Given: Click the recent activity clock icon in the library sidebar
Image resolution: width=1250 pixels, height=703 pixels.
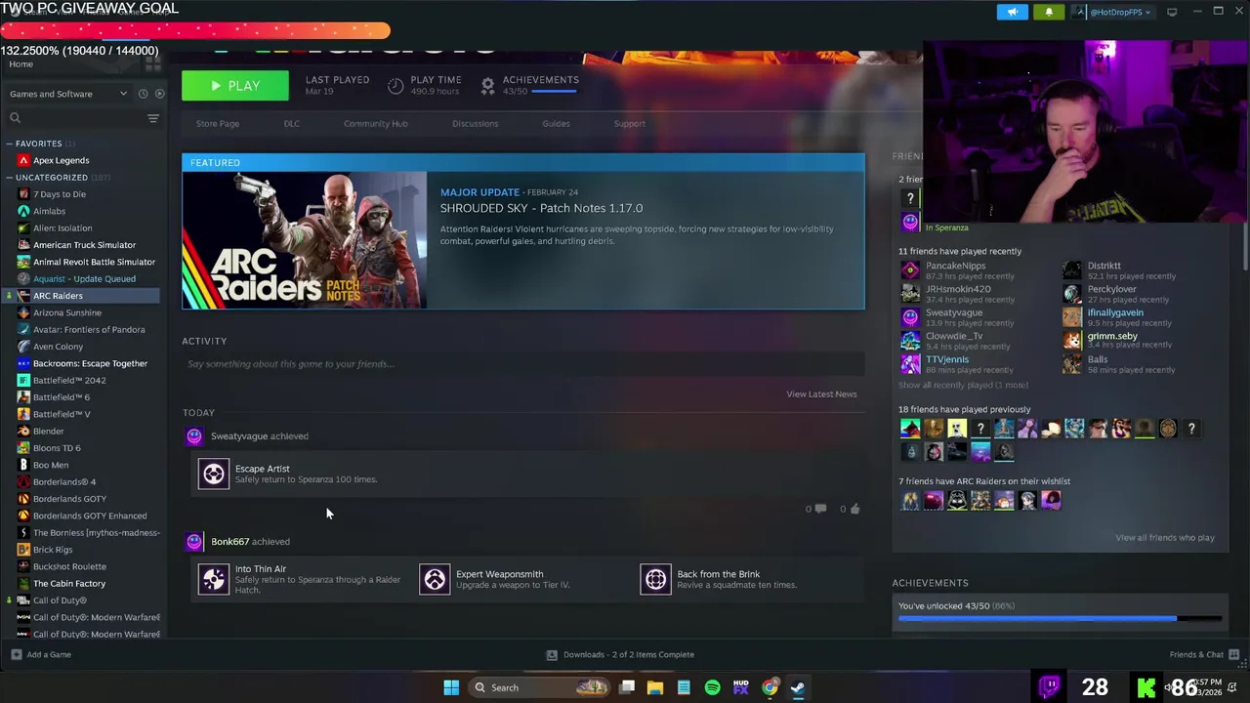Looking at the screenshot, I should pos(143,94).
